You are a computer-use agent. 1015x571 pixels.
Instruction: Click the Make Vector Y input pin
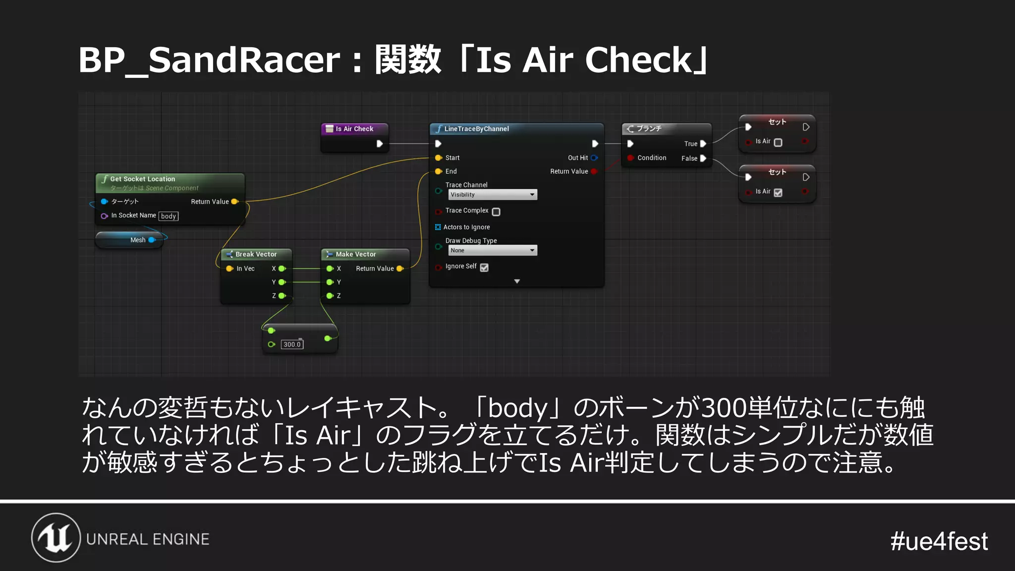coord(330,282)
